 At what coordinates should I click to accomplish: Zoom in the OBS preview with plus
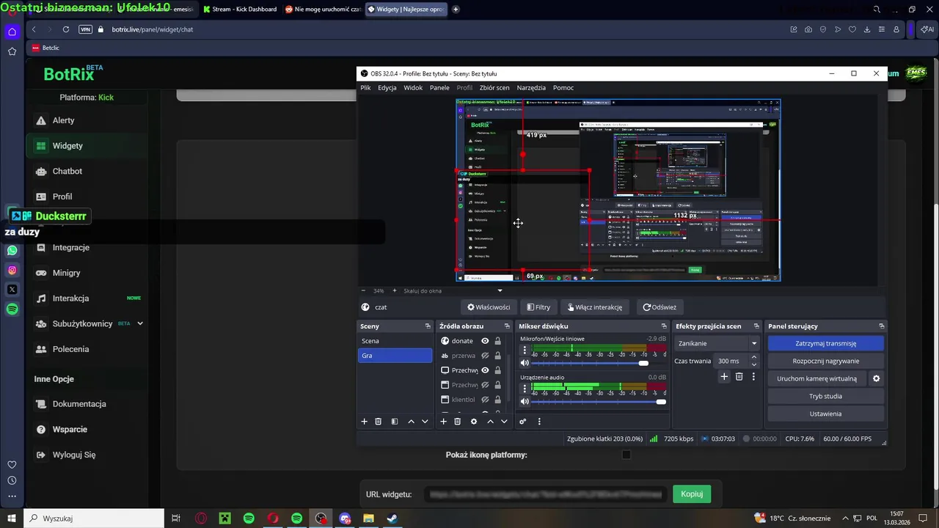394,290
